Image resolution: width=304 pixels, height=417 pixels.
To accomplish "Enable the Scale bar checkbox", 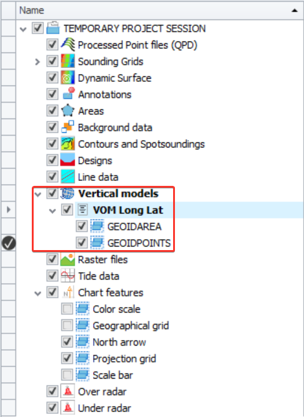I will pyautogui.click(x=67, y=375).
